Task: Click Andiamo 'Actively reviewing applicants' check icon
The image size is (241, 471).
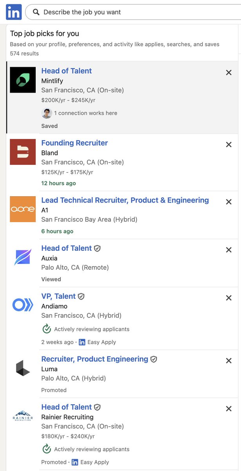Action: pos(47,329)
